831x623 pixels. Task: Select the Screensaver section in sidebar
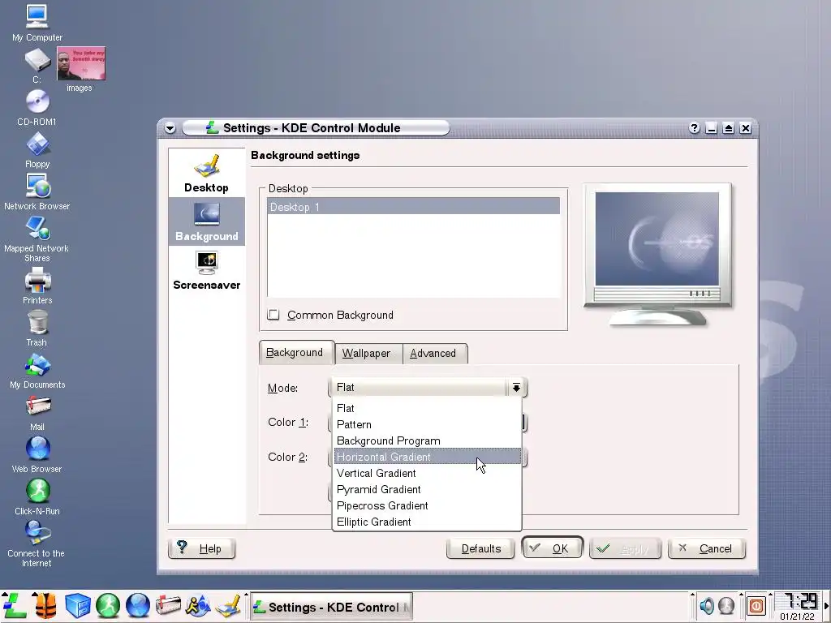pyautogui.click(x=207, y=270)
